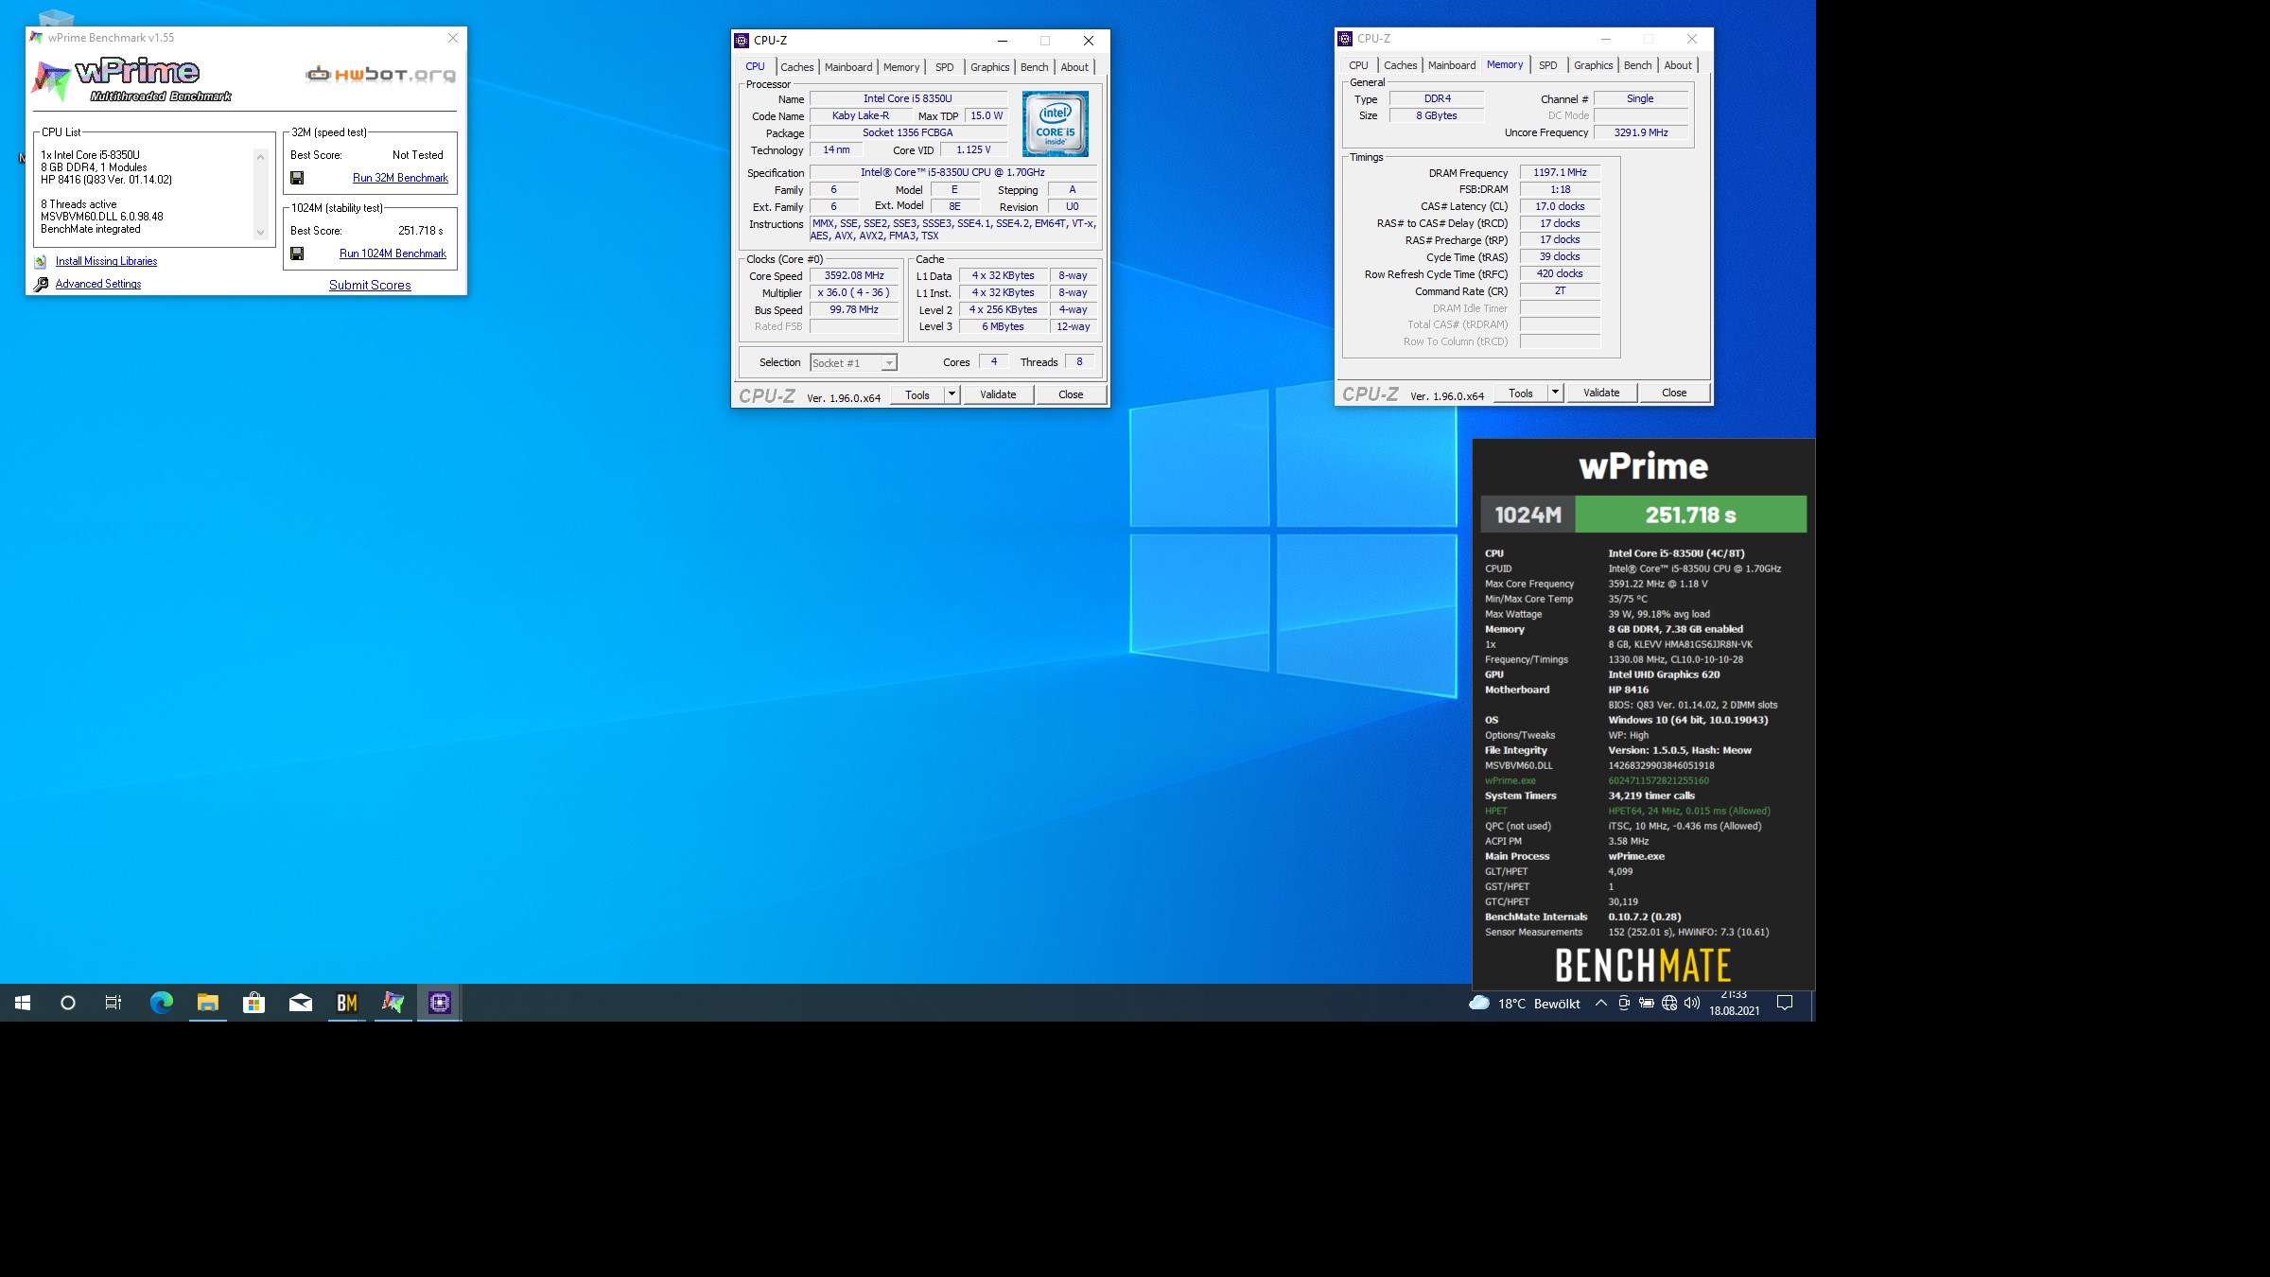Click the Install Missing Libraries icon

(x=41, y=262)
